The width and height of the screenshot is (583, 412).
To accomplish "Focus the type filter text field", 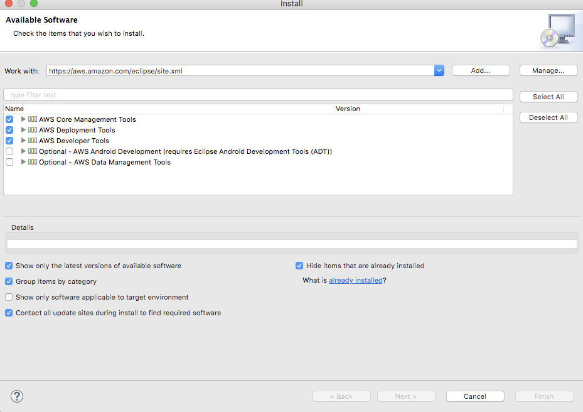I will [258, 95].
